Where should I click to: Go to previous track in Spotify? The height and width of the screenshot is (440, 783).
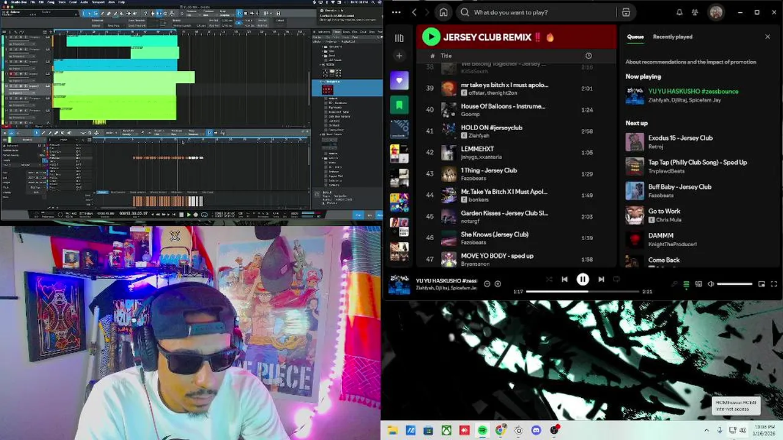click(x=564, y=279)
